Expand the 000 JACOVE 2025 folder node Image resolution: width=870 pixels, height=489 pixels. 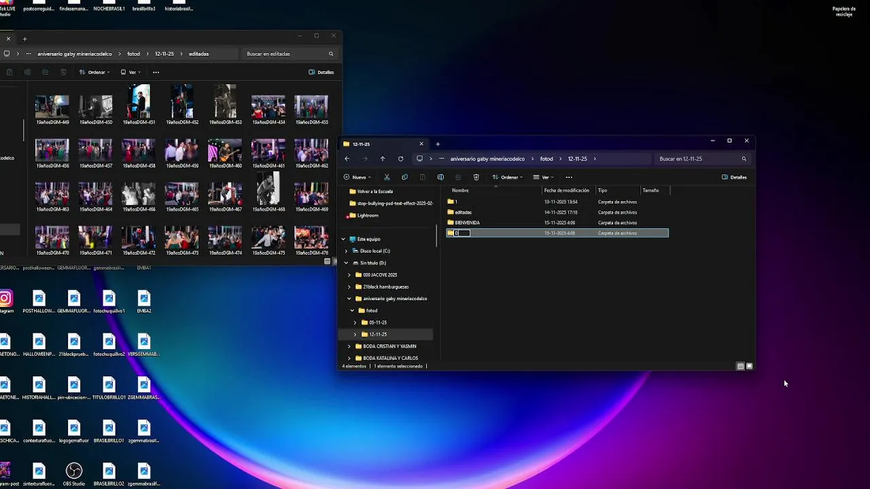349,275
